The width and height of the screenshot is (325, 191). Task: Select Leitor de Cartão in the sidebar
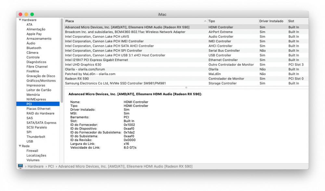click(x=39, y=90)
